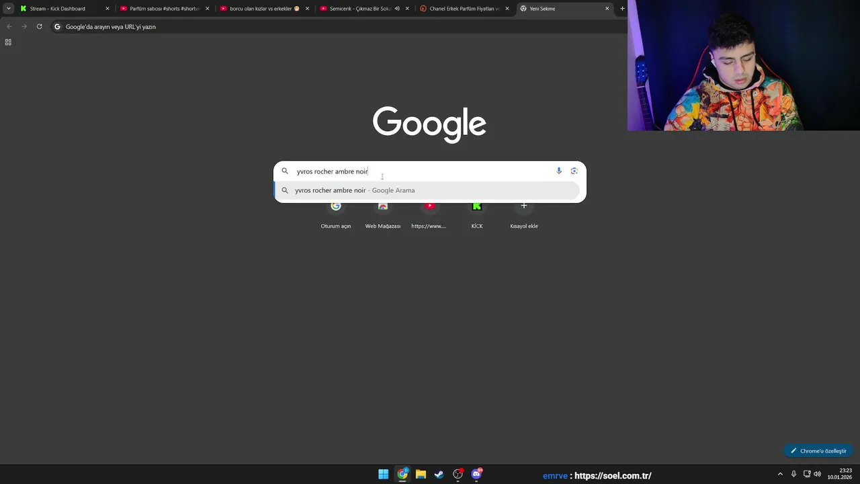Screen dimensions: 860x484
Task: Select yvros rocher ambre noir suggestion
Action: (427, 190)
